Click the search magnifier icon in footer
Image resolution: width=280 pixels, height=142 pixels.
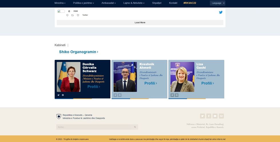[135, 127]
